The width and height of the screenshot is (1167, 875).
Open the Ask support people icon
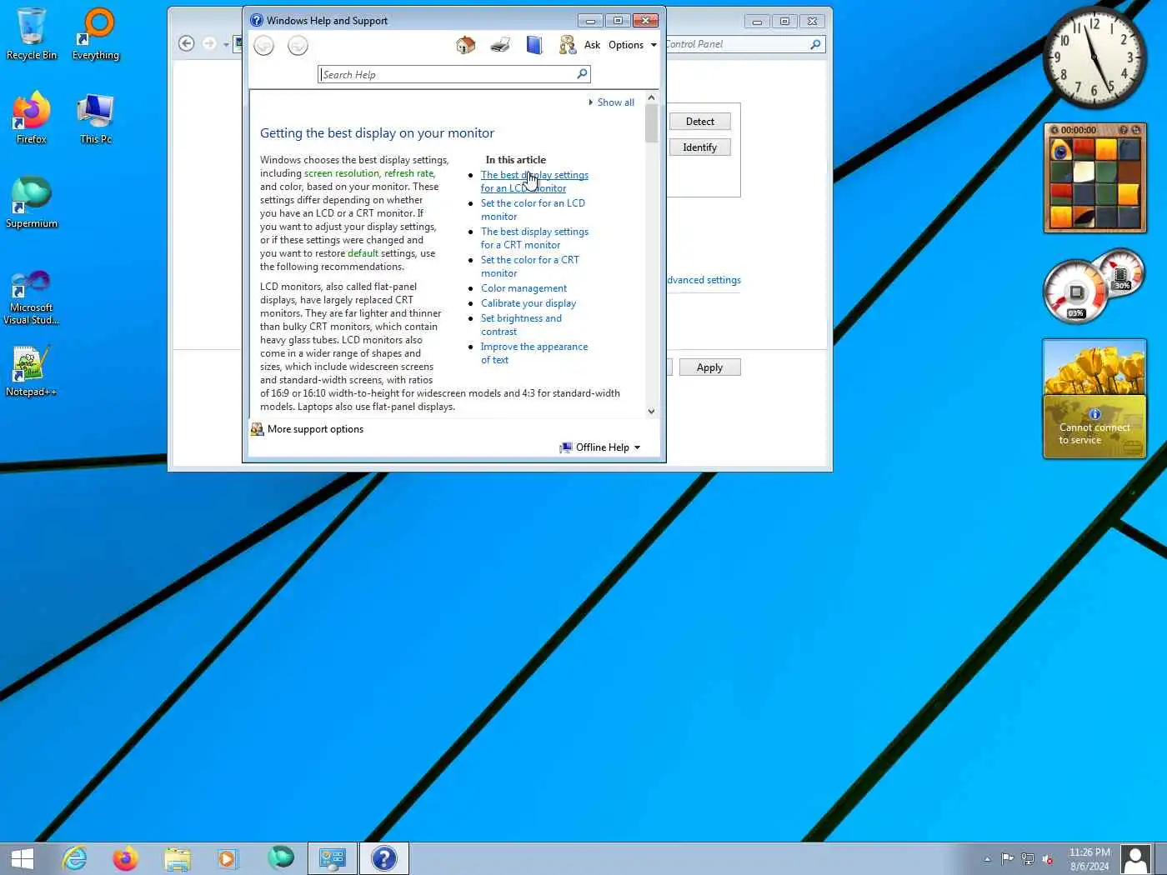coord(568,45)
